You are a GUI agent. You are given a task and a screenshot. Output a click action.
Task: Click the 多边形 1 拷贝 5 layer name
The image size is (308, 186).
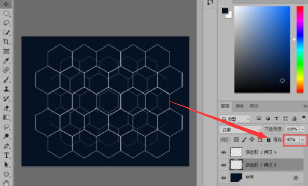(x=261, y=152)
